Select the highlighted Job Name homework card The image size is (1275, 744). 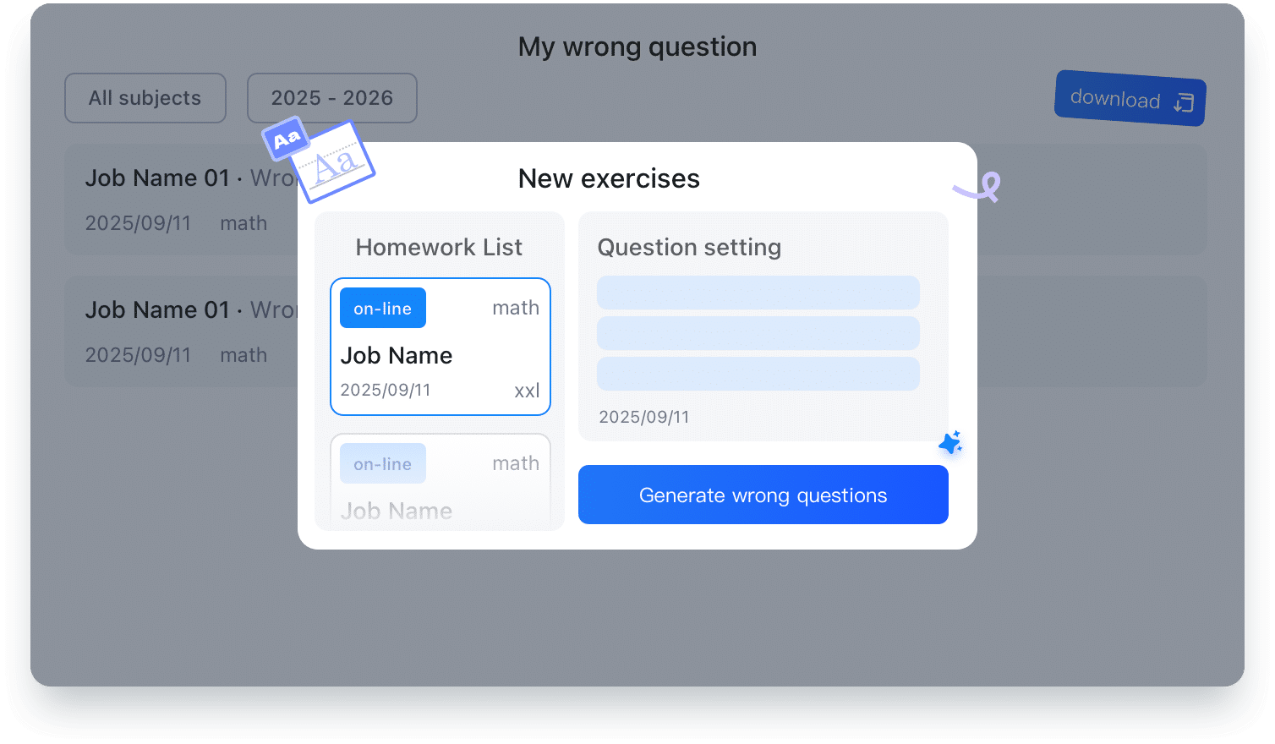[440, 347]
